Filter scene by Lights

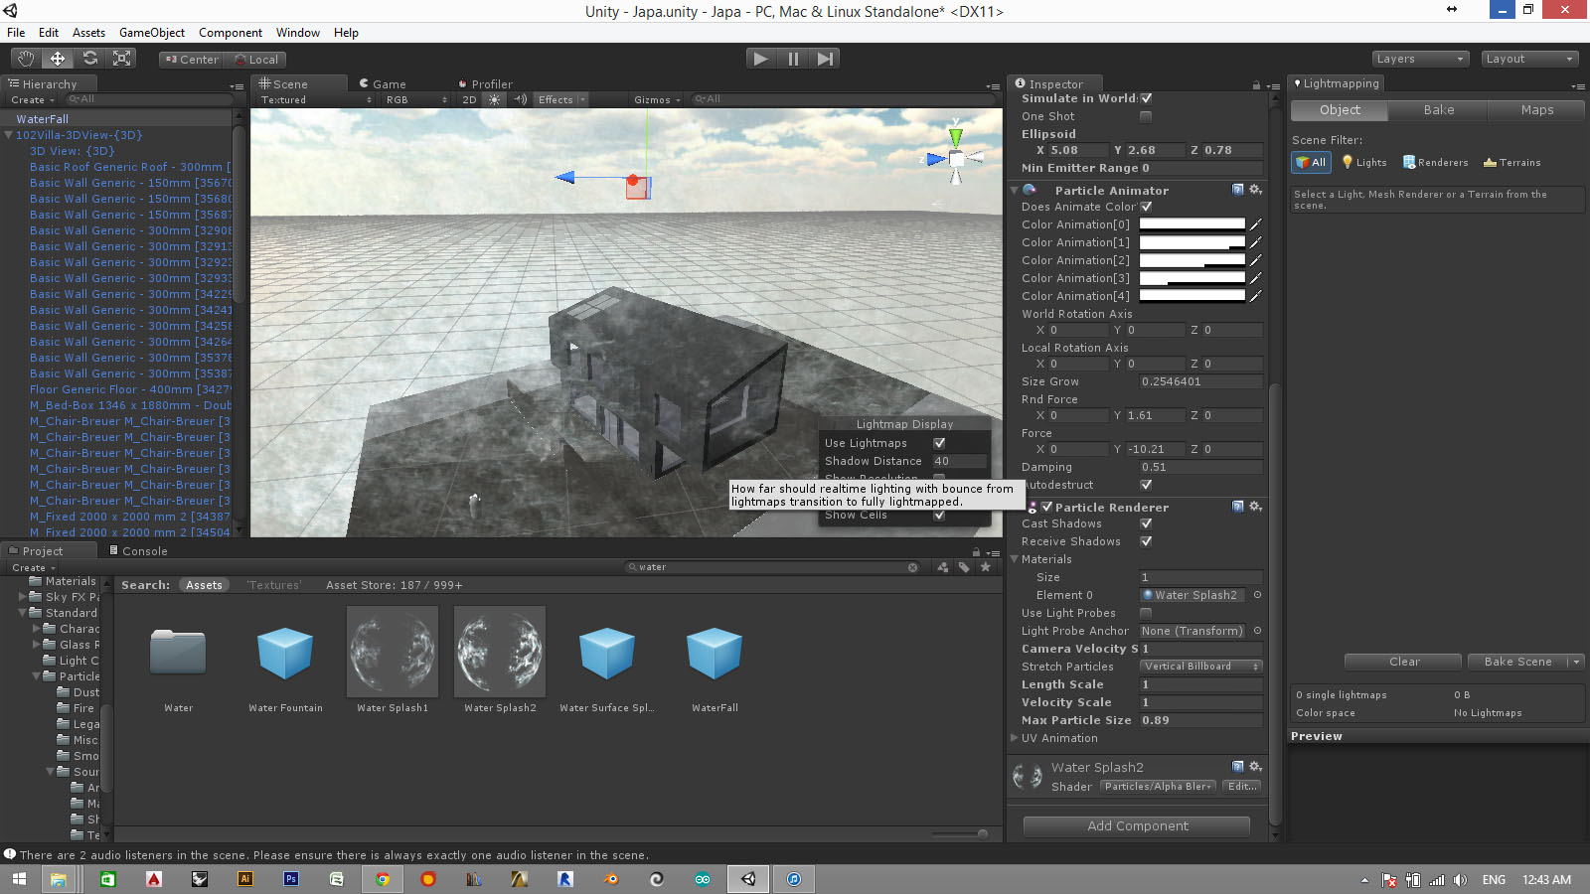pyautogui.click(x=1363, y=162)
